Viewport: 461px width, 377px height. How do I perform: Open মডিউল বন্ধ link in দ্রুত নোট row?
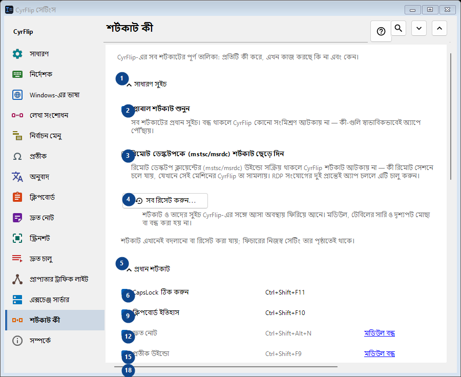coord(379,333)
